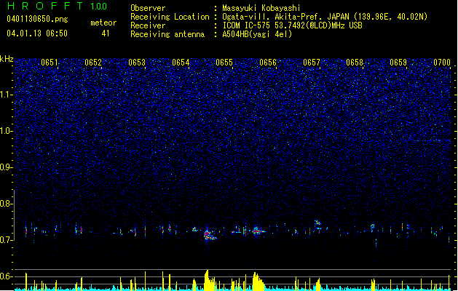Click the 1.1 frequency axis label

[x=7, y=95]
